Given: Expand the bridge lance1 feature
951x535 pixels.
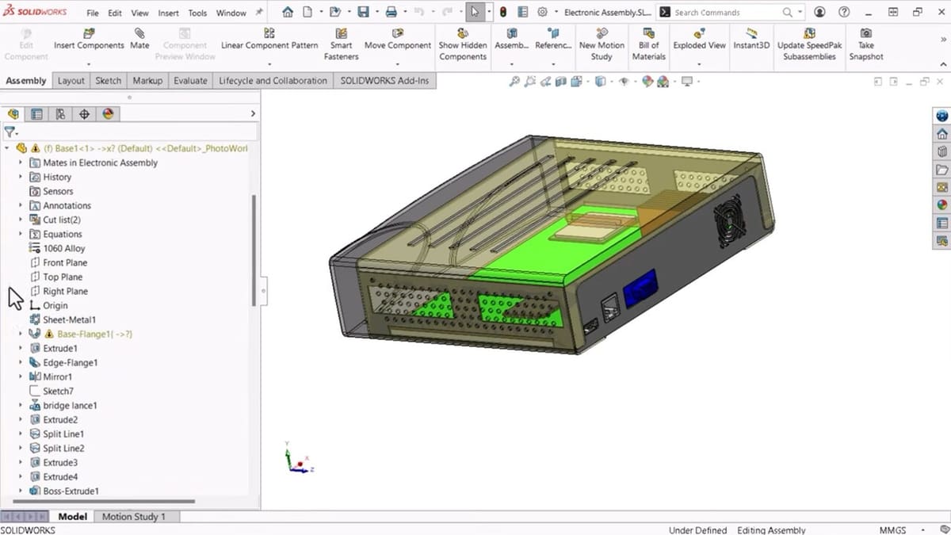Looking at the screenshot, I should [21, 405].
